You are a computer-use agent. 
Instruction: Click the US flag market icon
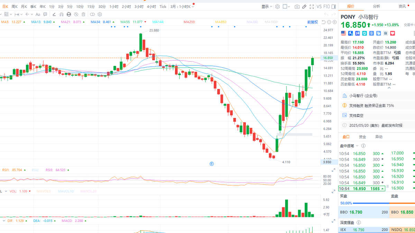coord(343,33)
